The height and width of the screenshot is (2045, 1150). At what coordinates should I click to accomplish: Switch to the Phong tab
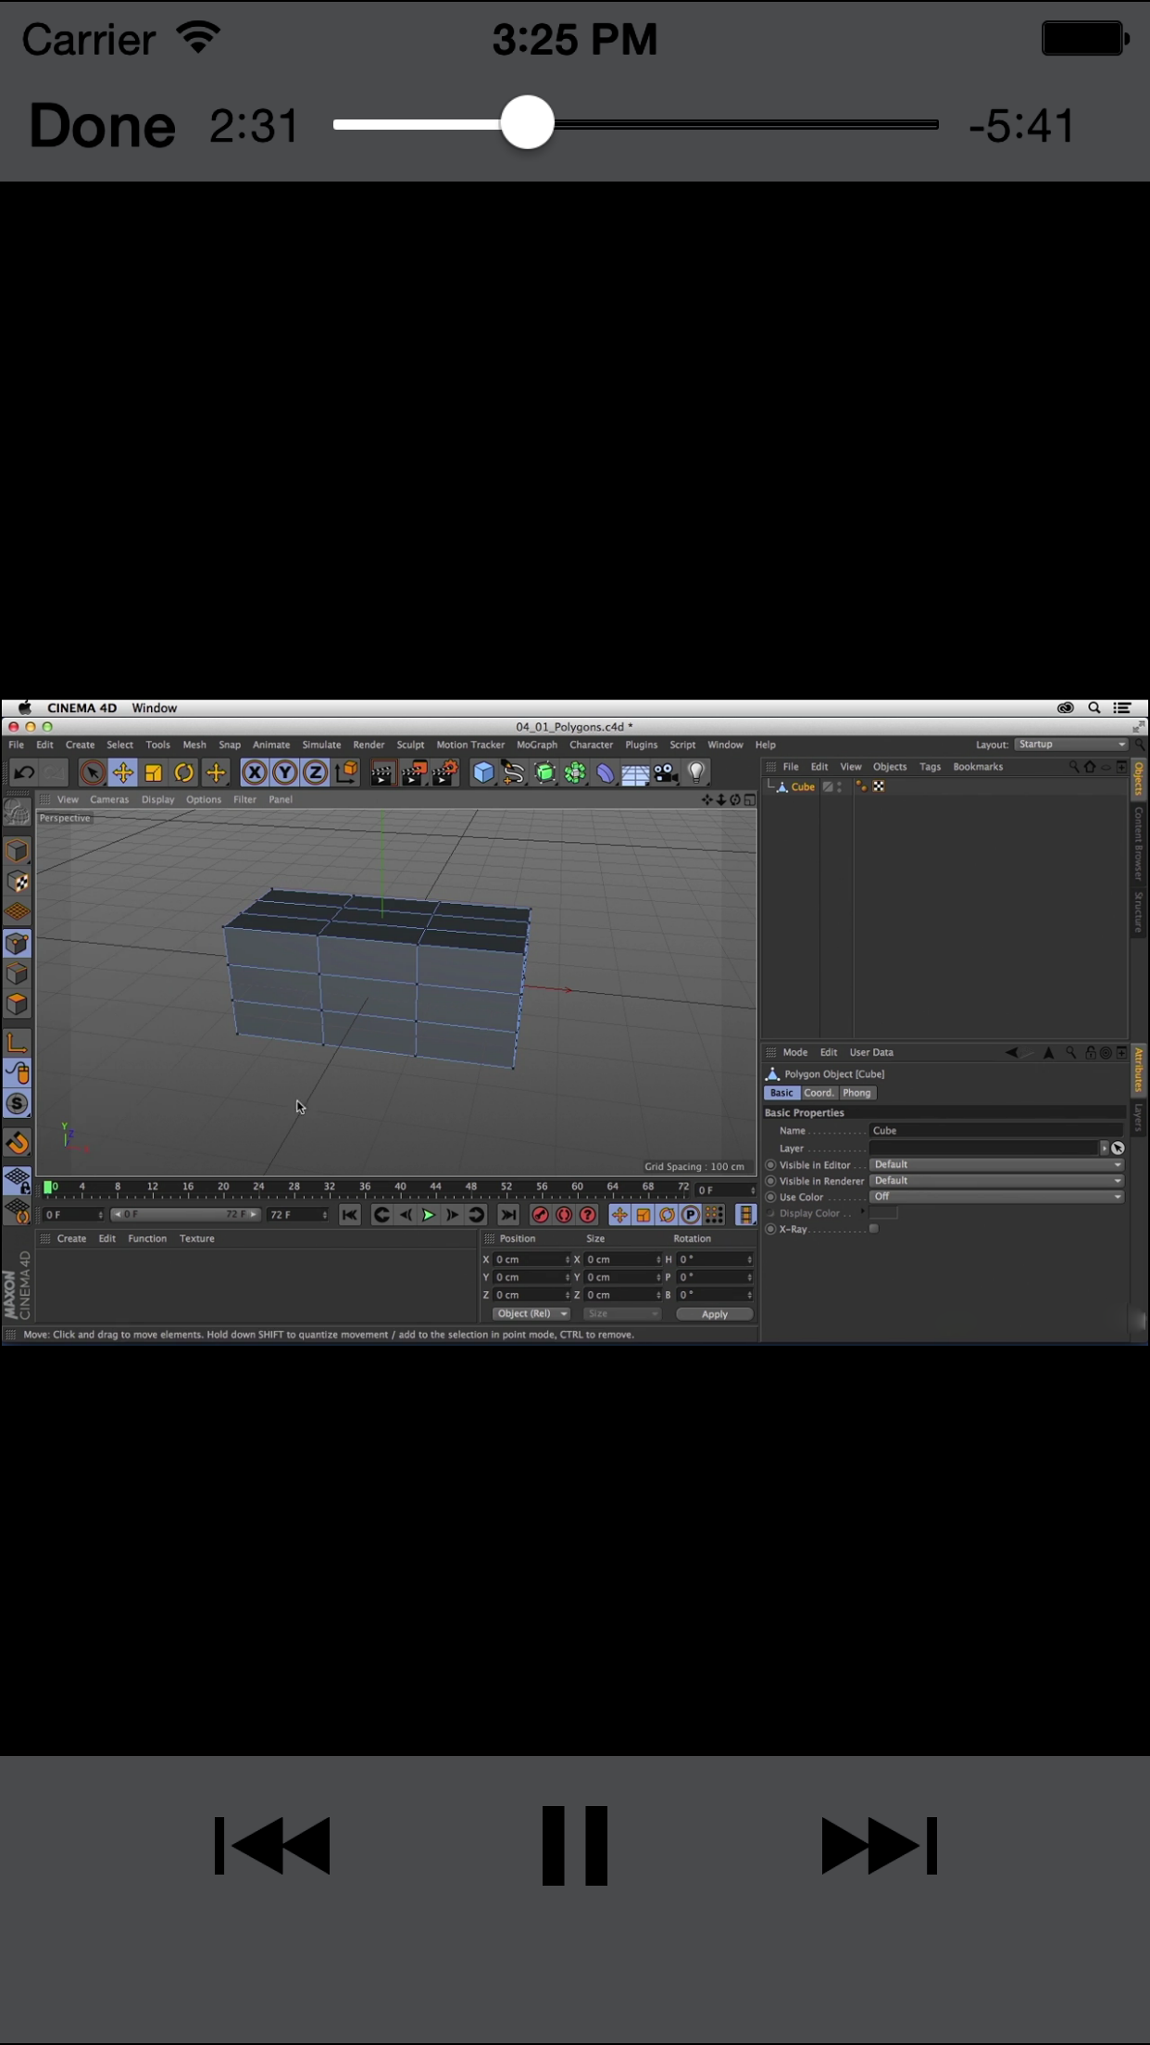coord(856,1093)
